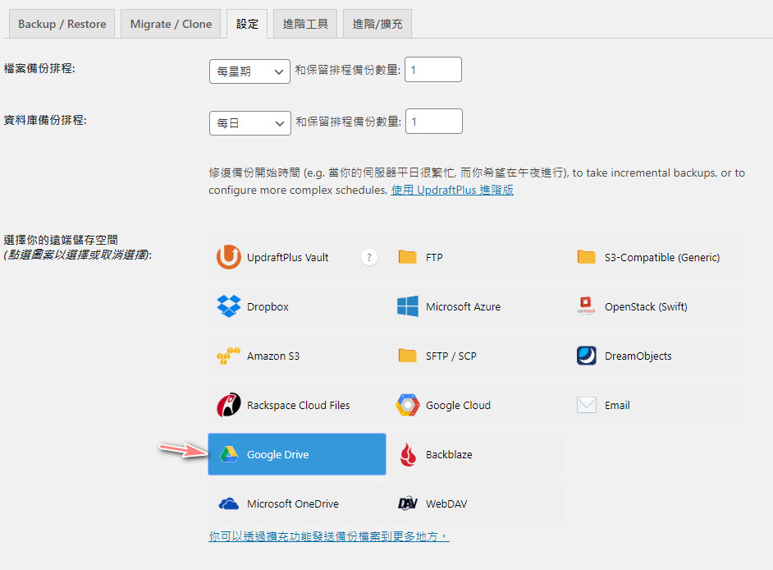Choose the Backblaze flame icon
This screenshot has width=773, height=570.
click(407, 454)
